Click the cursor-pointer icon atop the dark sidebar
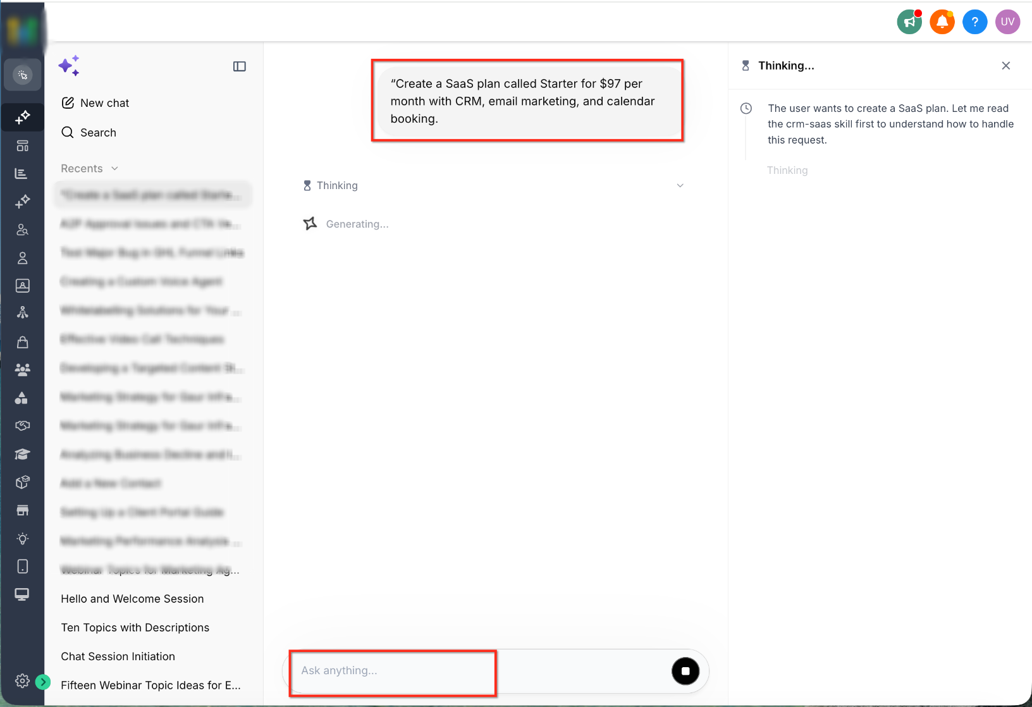Viewport: 1032px width, 707px height. (23, 75)
